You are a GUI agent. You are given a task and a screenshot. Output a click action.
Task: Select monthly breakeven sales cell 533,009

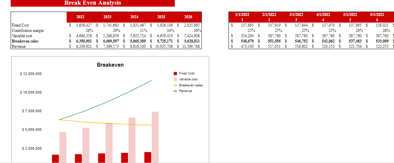point(377,41)
